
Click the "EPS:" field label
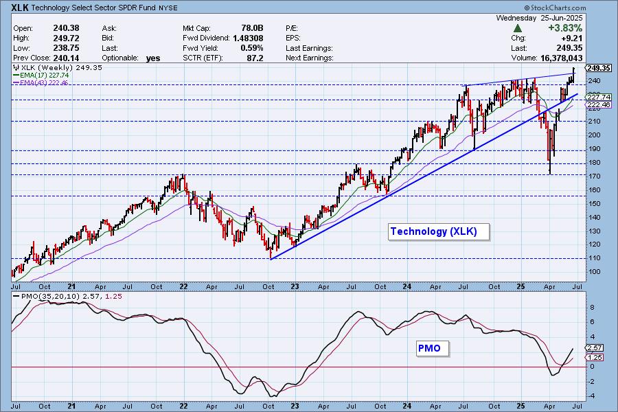coord(293,38)
